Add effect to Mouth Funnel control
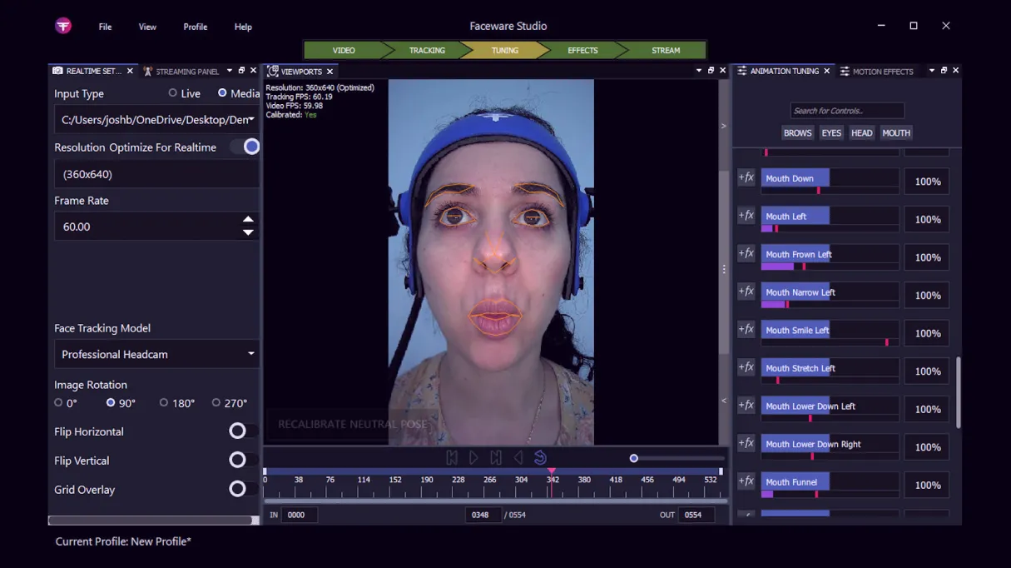 (x=746, y=481)
